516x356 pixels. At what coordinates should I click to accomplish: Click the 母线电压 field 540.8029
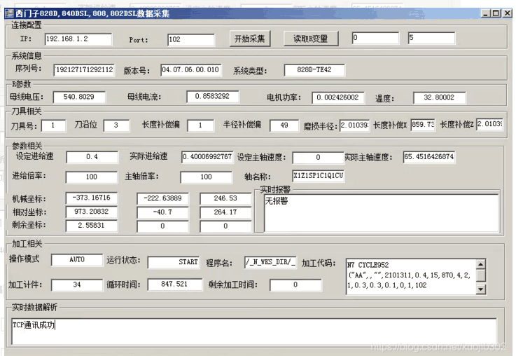pos(79,97)
